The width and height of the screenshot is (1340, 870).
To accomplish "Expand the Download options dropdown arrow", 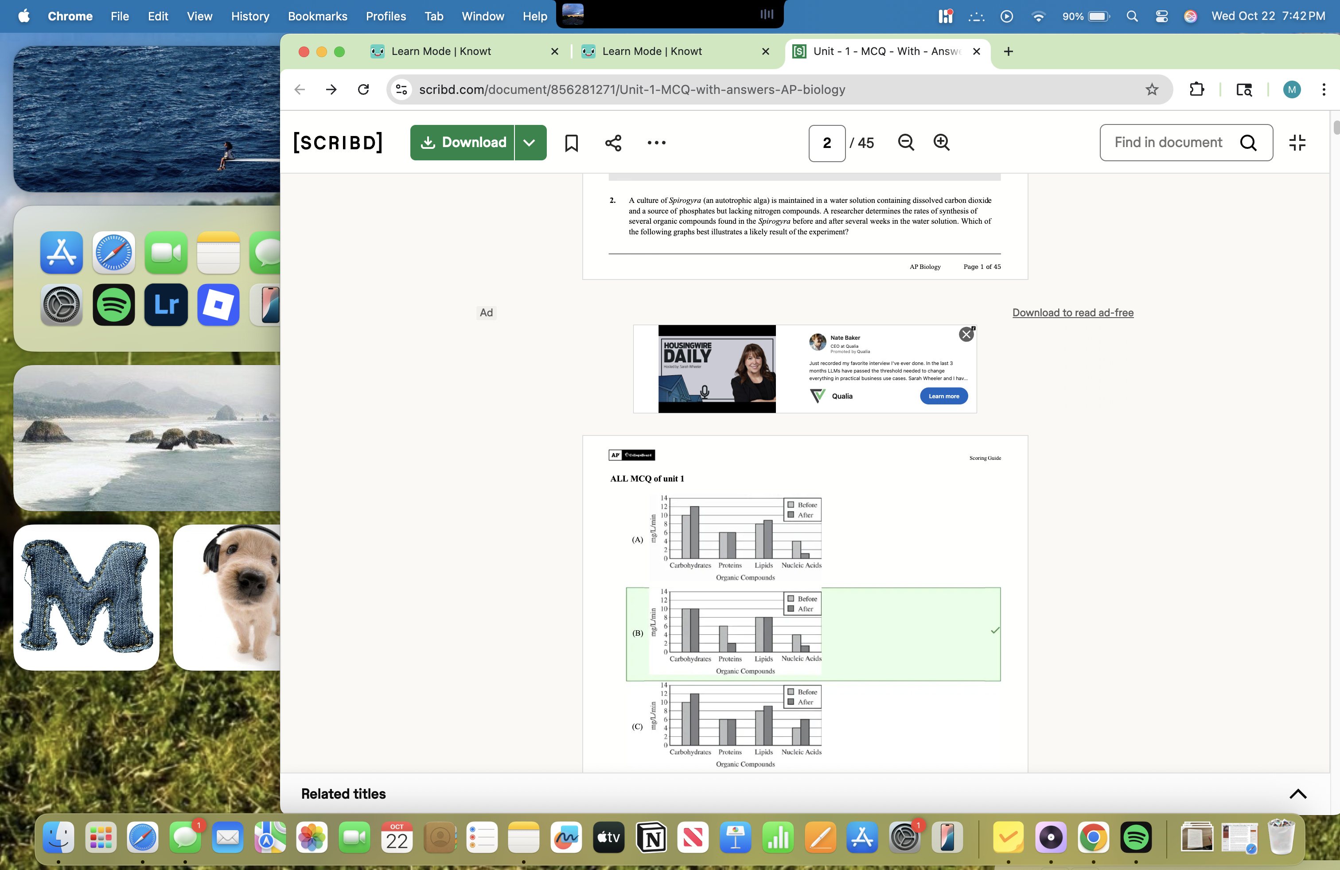I will (x=529, y=143).
